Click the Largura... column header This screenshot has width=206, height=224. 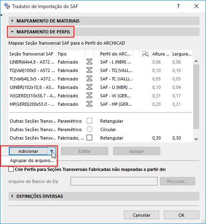(182, 54)
